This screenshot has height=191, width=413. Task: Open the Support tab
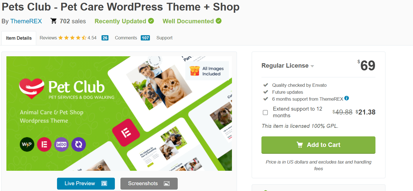coord(164,38)
